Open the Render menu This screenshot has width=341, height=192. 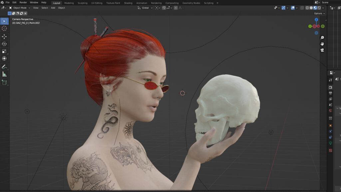point(23,2)
